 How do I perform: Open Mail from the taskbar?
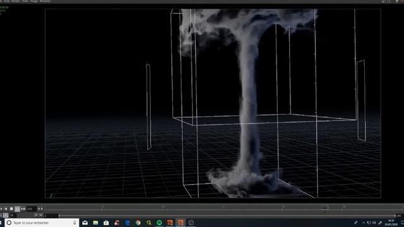click(x=85, y=223)
